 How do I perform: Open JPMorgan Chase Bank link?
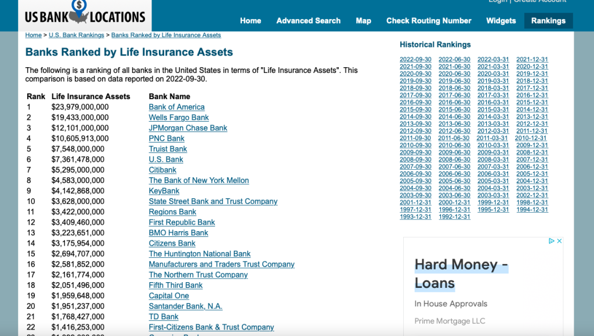pos(188,128)
